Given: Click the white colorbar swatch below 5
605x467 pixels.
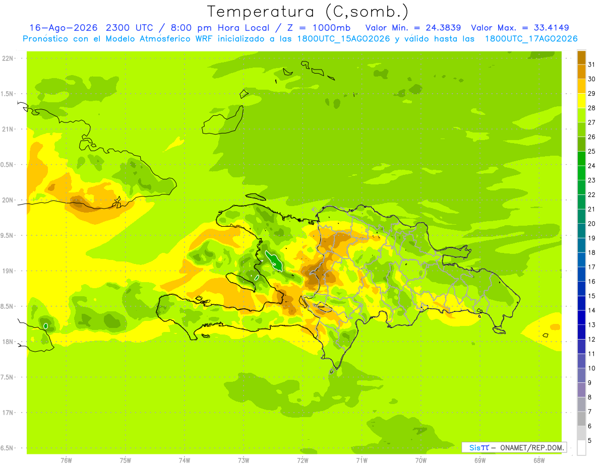Looking at the screenshot, I should coord(581,448).
